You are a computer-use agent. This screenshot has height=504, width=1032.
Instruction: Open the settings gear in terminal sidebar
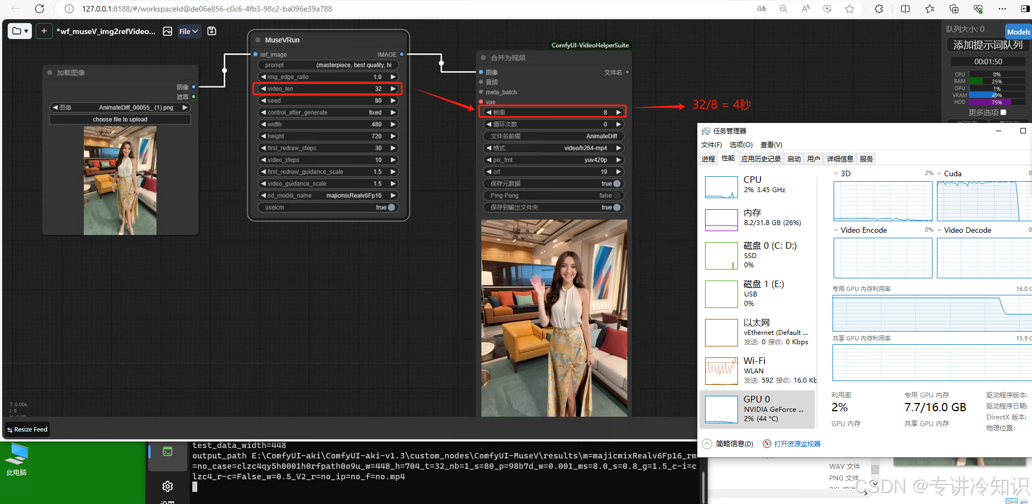click(168, 486)
